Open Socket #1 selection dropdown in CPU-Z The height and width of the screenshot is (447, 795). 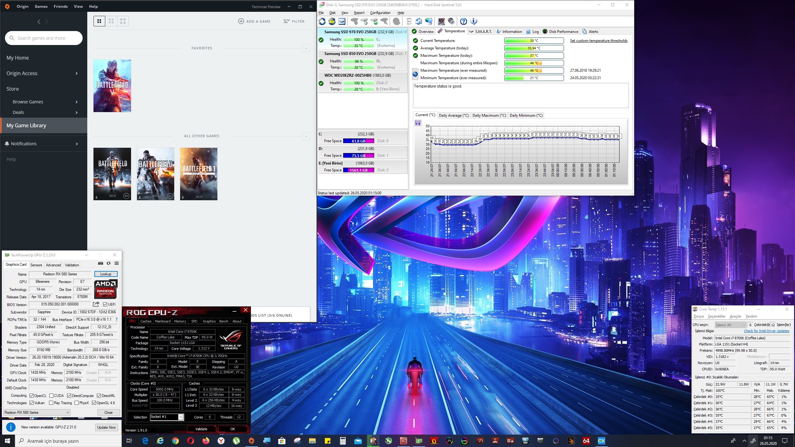167,417
